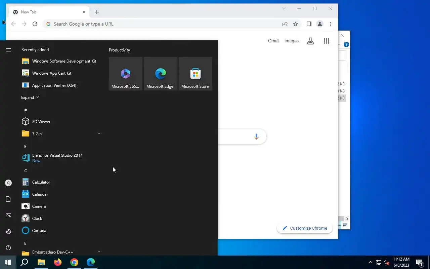
Task: Open a new Chrome tab
Action: (97, 12)
